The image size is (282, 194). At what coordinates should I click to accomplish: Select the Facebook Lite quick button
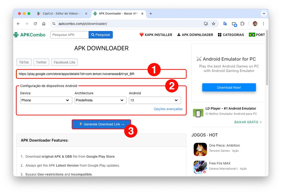point(64,62)
